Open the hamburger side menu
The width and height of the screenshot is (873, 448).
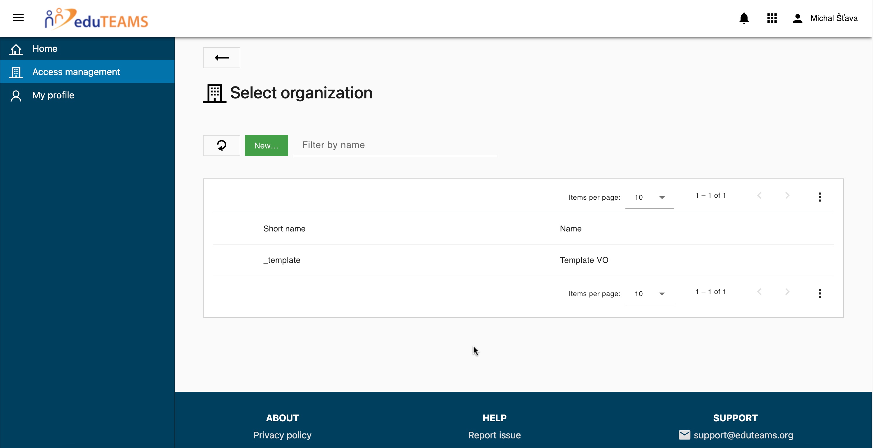18,17
